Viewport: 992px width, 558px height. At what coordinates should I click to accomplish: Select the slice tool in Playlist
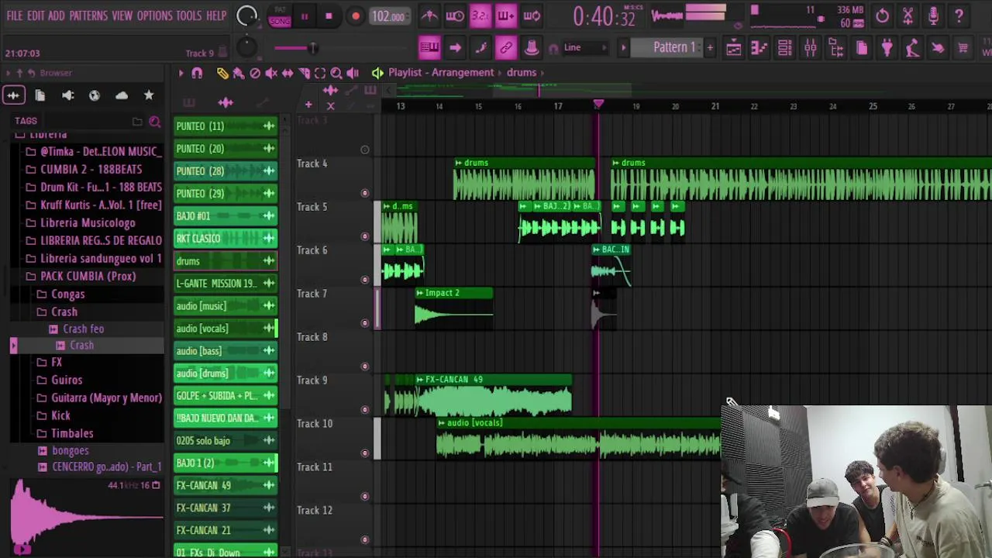(304, 73)
